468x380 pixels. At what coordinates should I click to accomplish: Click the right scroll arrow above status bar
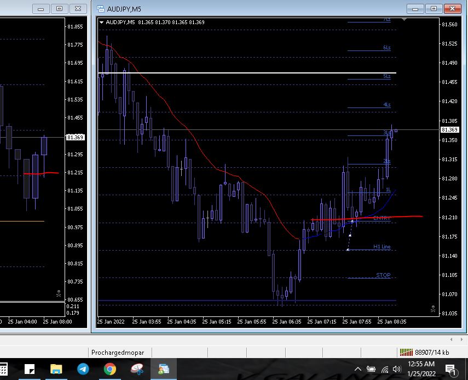coord(461,339)
